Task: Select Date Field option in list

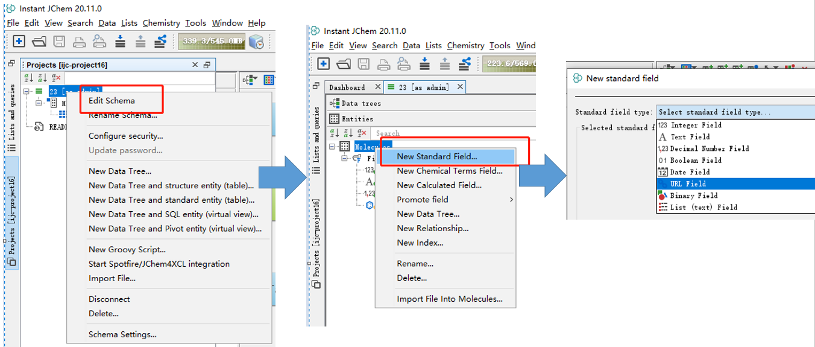Action: [x=690, y=172]
